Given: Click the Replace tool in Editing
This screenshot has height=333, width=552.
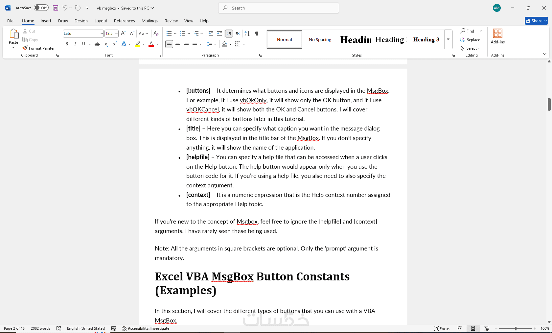Looking at the screenshot, I should point(470,40).
